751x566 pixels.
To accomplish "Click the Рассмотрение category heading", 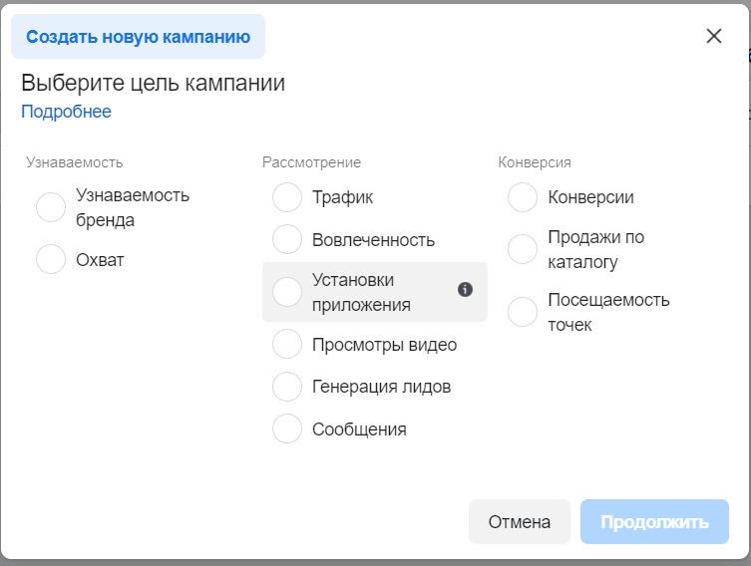I will 311,162.
